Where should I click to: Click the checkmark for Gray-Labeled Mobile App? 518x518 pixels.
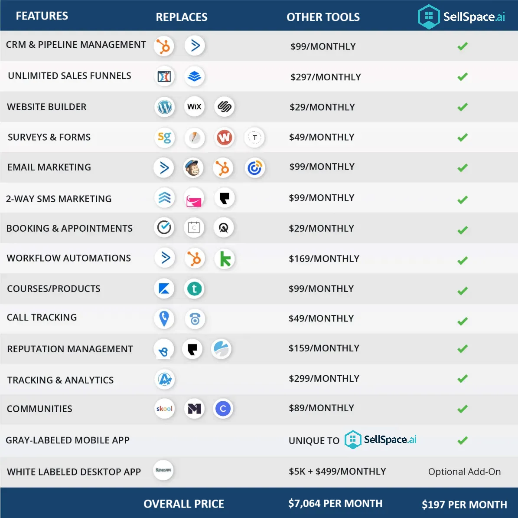point(463,440)
